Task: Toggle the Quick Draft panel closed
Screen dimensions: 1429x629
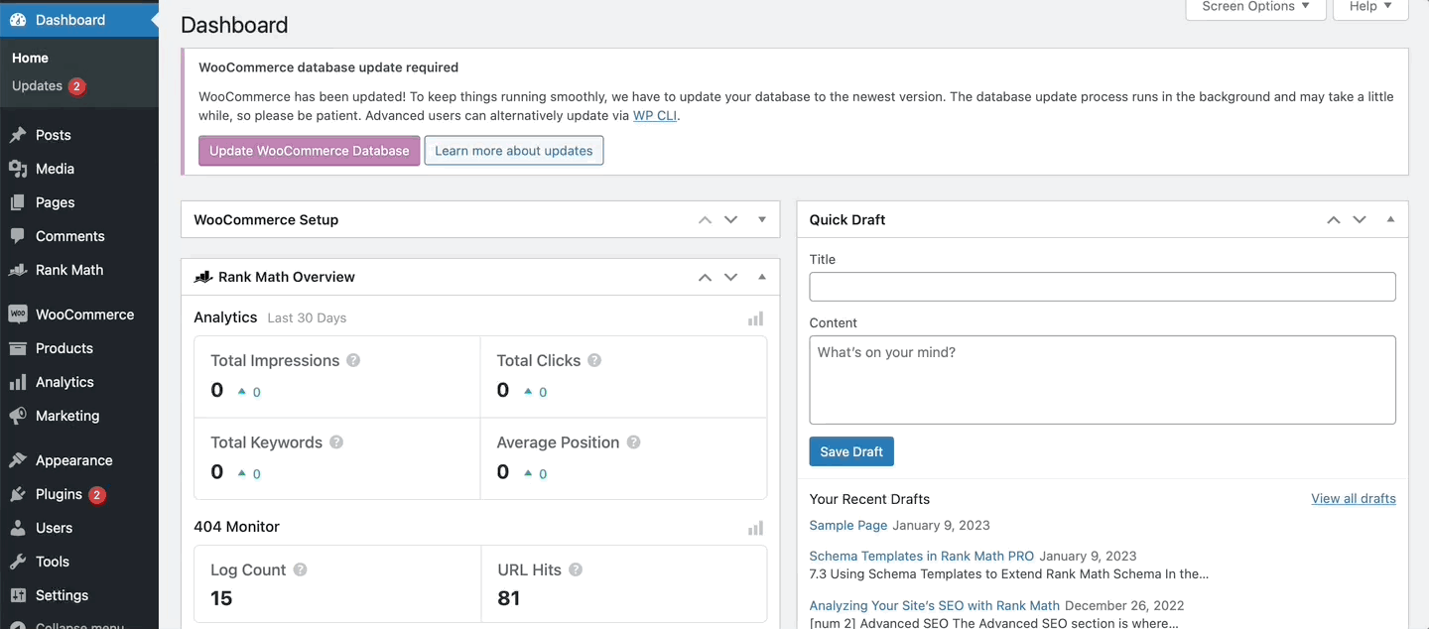Action: click(x=1390, y=219)
